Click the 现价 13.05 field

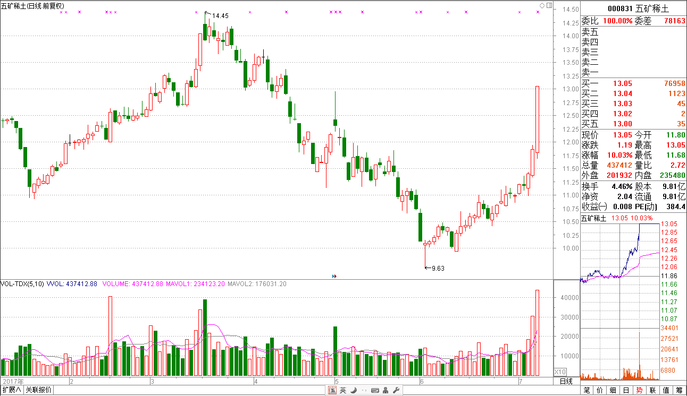tap(607, 135)
